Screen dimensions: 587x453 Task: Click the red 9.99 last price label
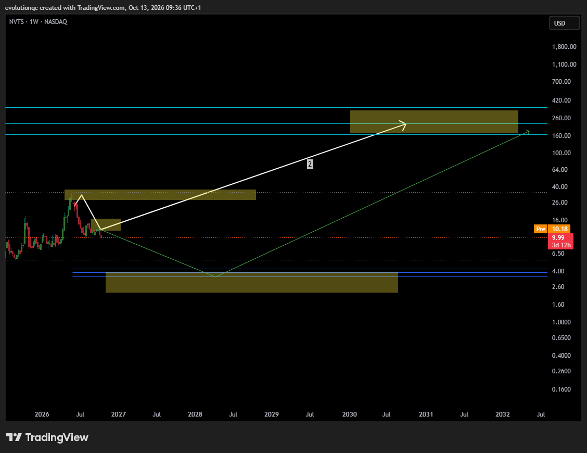pos(558,238)
